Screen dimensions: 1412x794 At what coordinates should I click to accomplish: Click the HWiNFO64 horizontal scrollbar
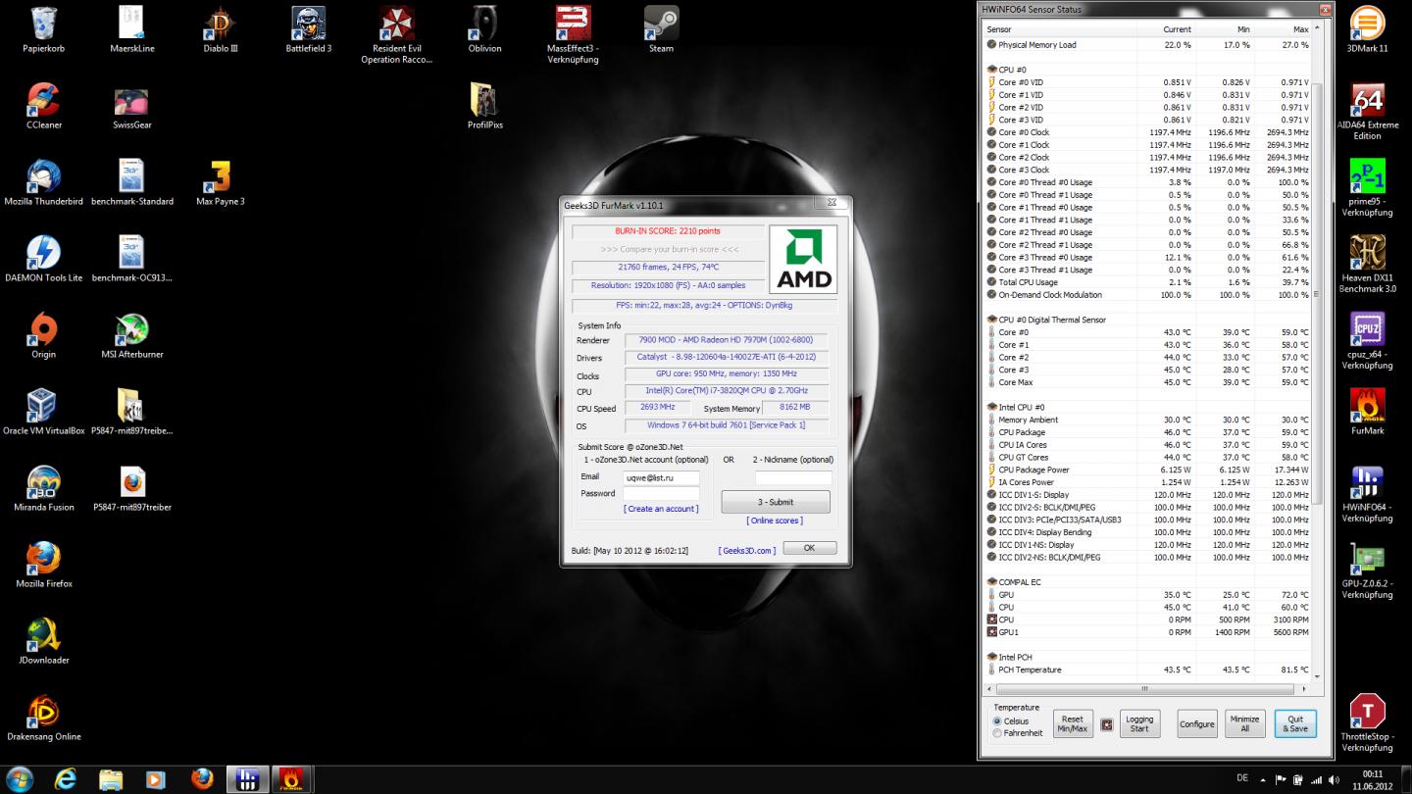1147,688
